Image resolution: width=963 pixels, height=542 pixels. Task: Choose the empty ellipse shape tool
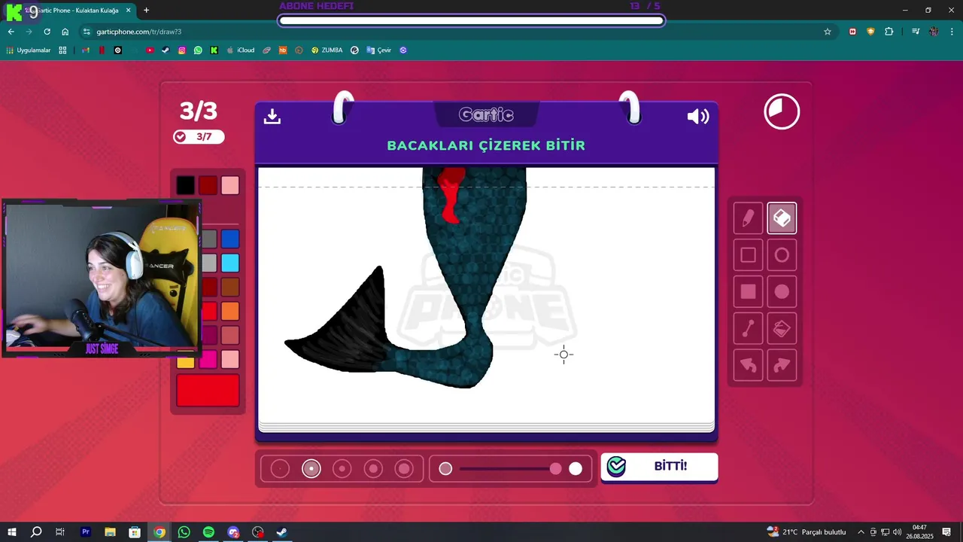coord(782,255)
